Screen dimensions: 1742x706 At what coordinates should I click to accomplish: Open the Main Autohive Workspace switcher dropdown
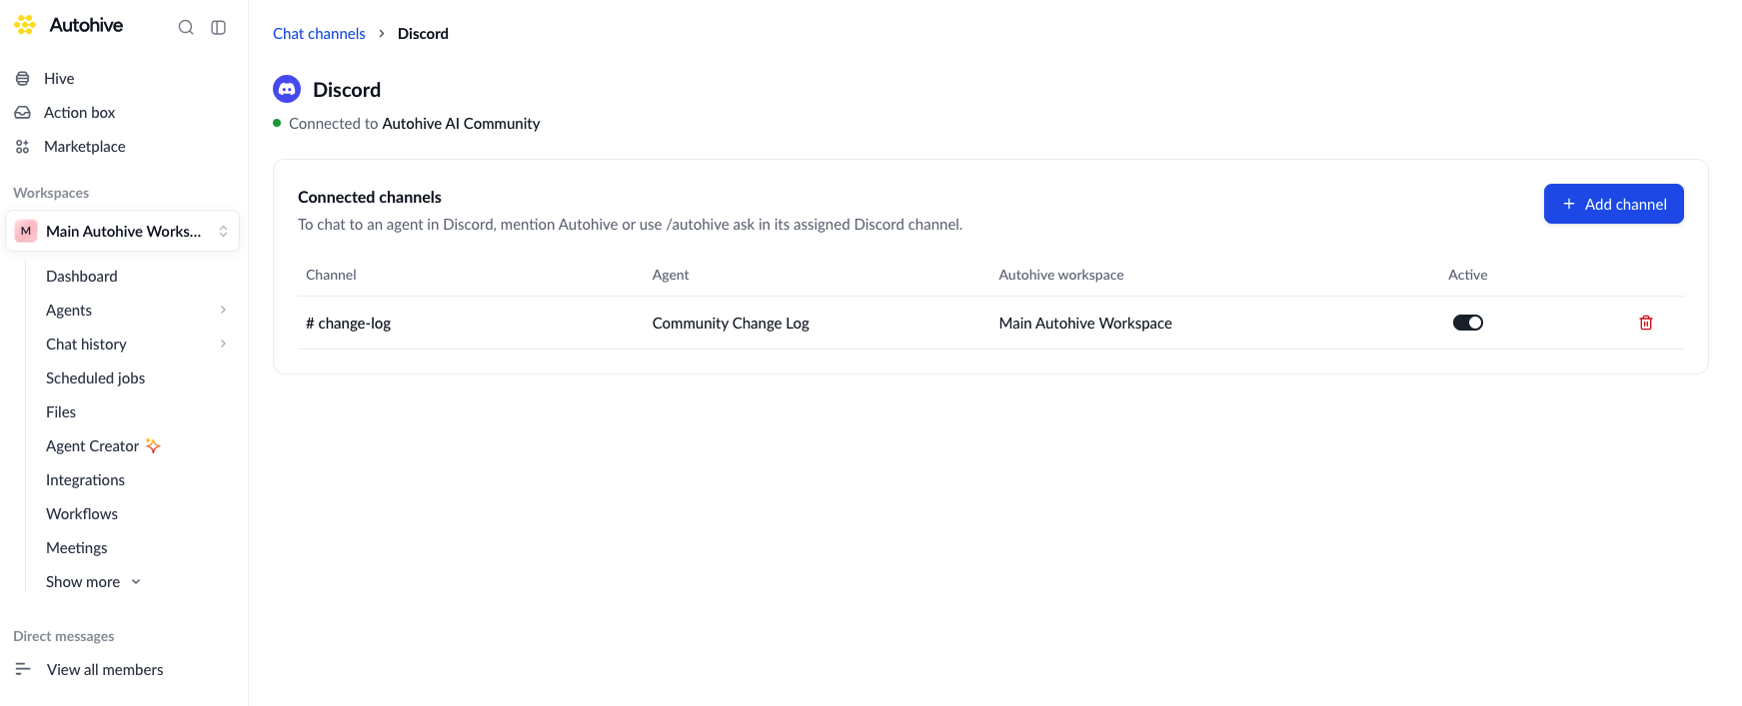(123, 231)
